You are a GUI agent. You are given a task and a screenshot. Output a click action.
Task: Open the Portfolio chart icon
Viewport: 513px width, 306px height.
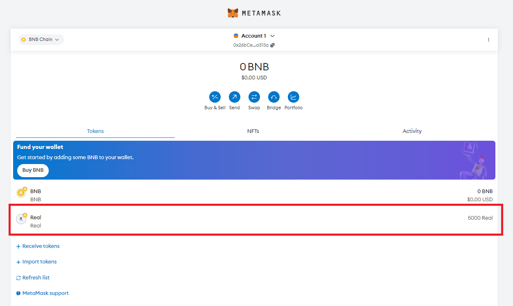(294, 97)
